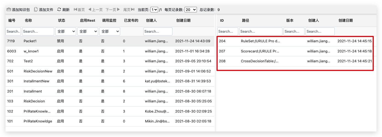The width and height of the screenshot is (382, 137).
Task: Expand the 启用Rest filter dropdown
Action: click(87, 32)
